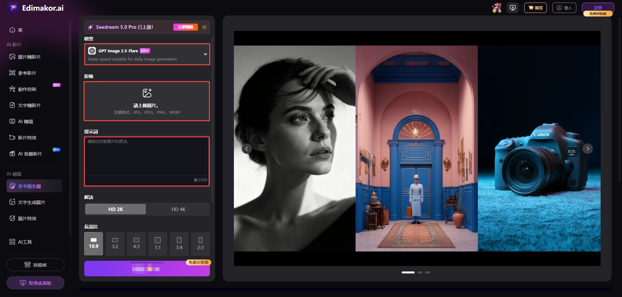Screen dimensions: 622x297
Task: Click the desktop download icon in header
Action: coord(513,8)
